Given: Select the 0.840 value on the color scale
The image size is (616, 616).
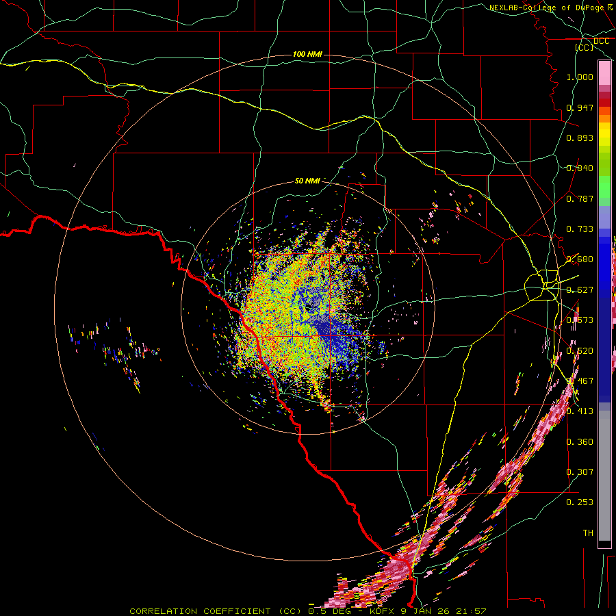Looking at the screenshot, I should [x=580, y=168].
